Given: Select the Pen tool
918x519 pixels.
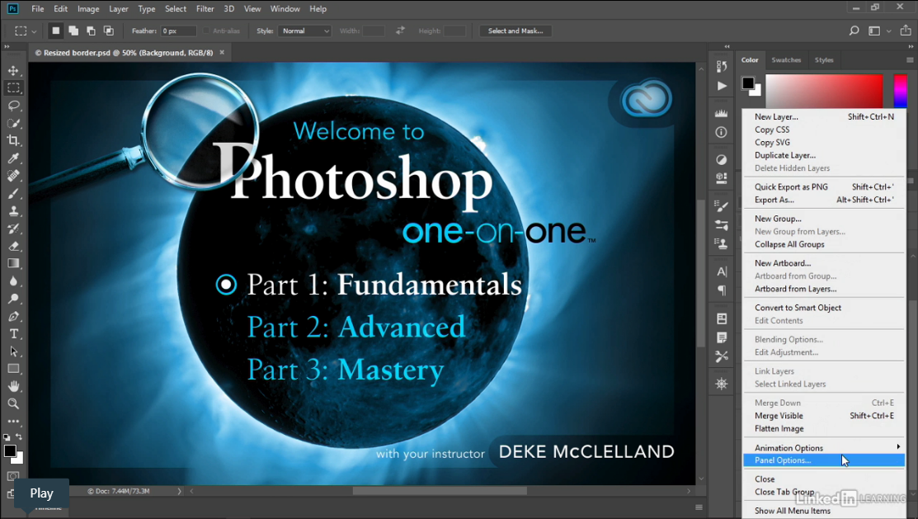Looking at the screenshot, I should coord(13,316).
